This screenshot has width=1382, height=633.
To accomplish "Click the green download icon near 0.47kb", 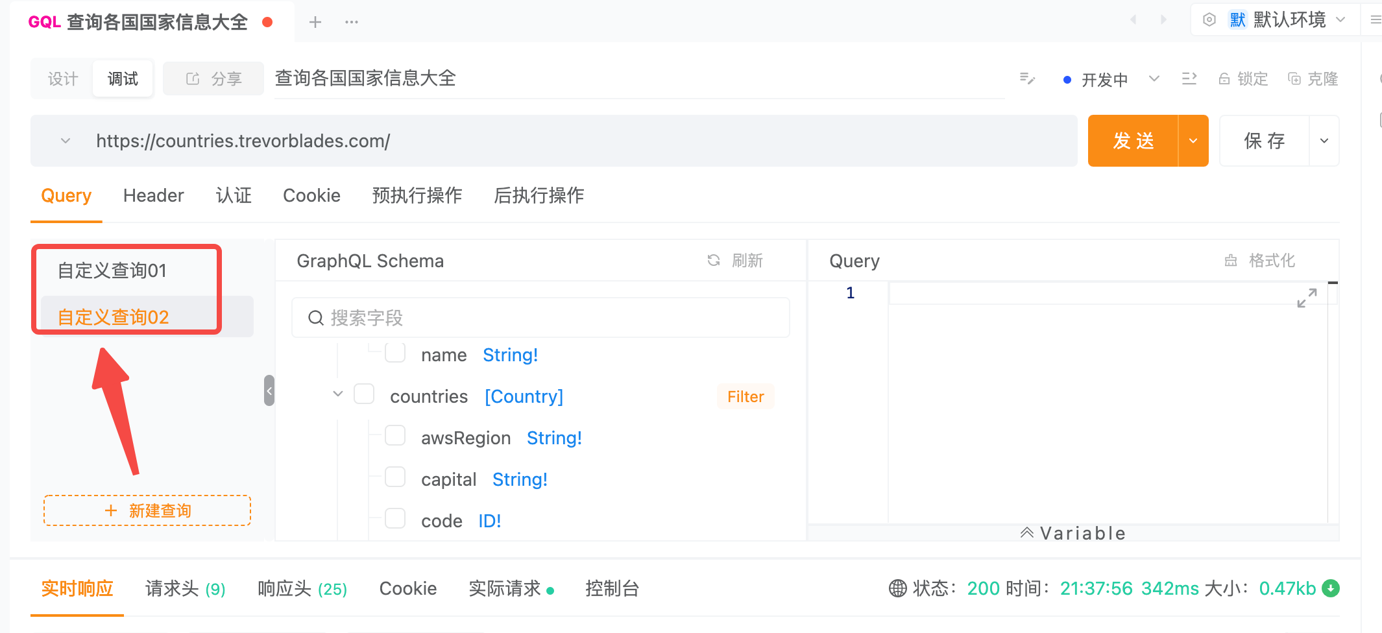I will click(1331, 588).
